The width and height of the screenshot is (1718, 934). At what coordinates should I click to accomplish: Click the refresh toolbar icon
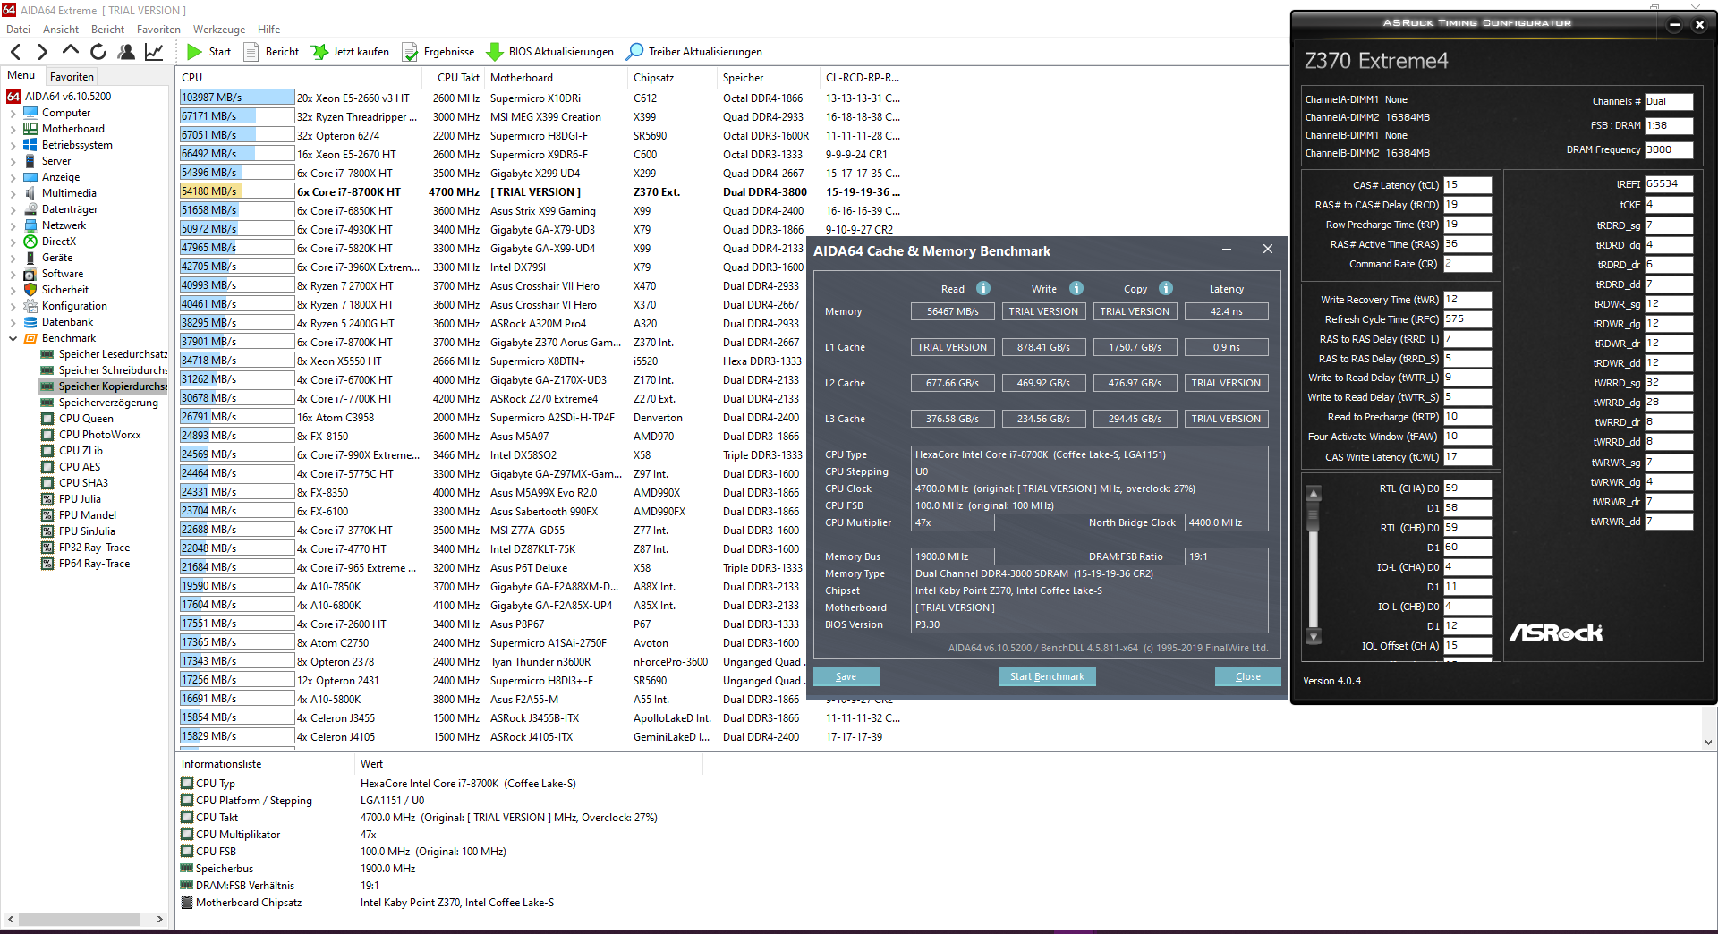(x=98, y=52)
